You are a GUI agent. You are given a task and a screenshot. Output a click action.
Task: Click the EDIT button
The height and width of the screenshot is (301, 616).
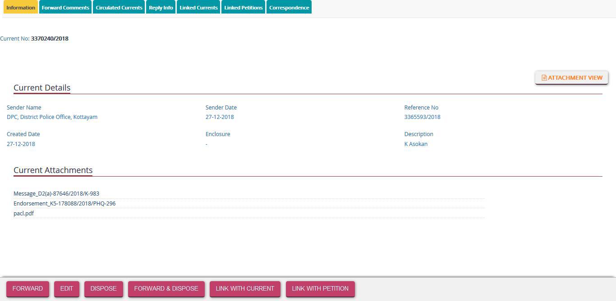[67, 289]
